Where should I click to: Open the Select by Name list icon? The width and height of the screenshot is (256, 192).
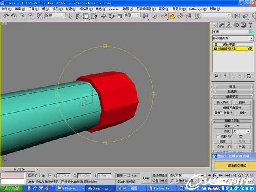(x=78, y=16)
